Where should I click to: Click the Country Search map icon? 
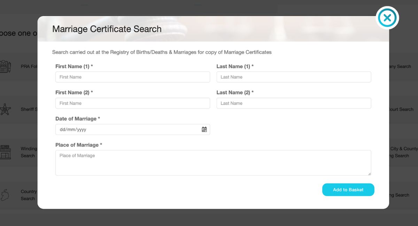pyautogui.click(x=5, y=195)
